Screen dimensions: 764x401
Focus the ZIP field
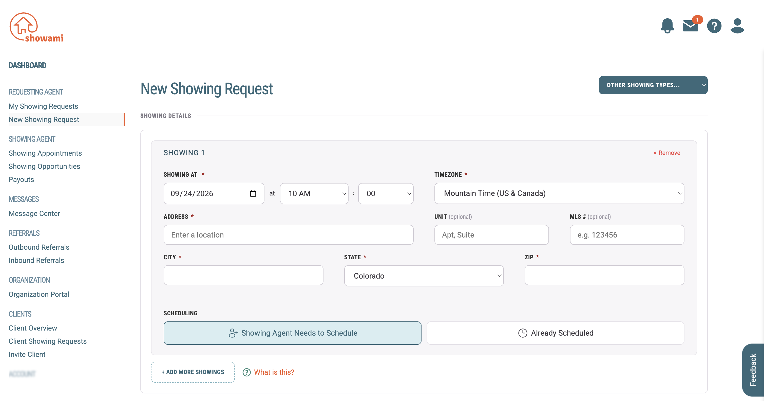click(x=604, y=275)
